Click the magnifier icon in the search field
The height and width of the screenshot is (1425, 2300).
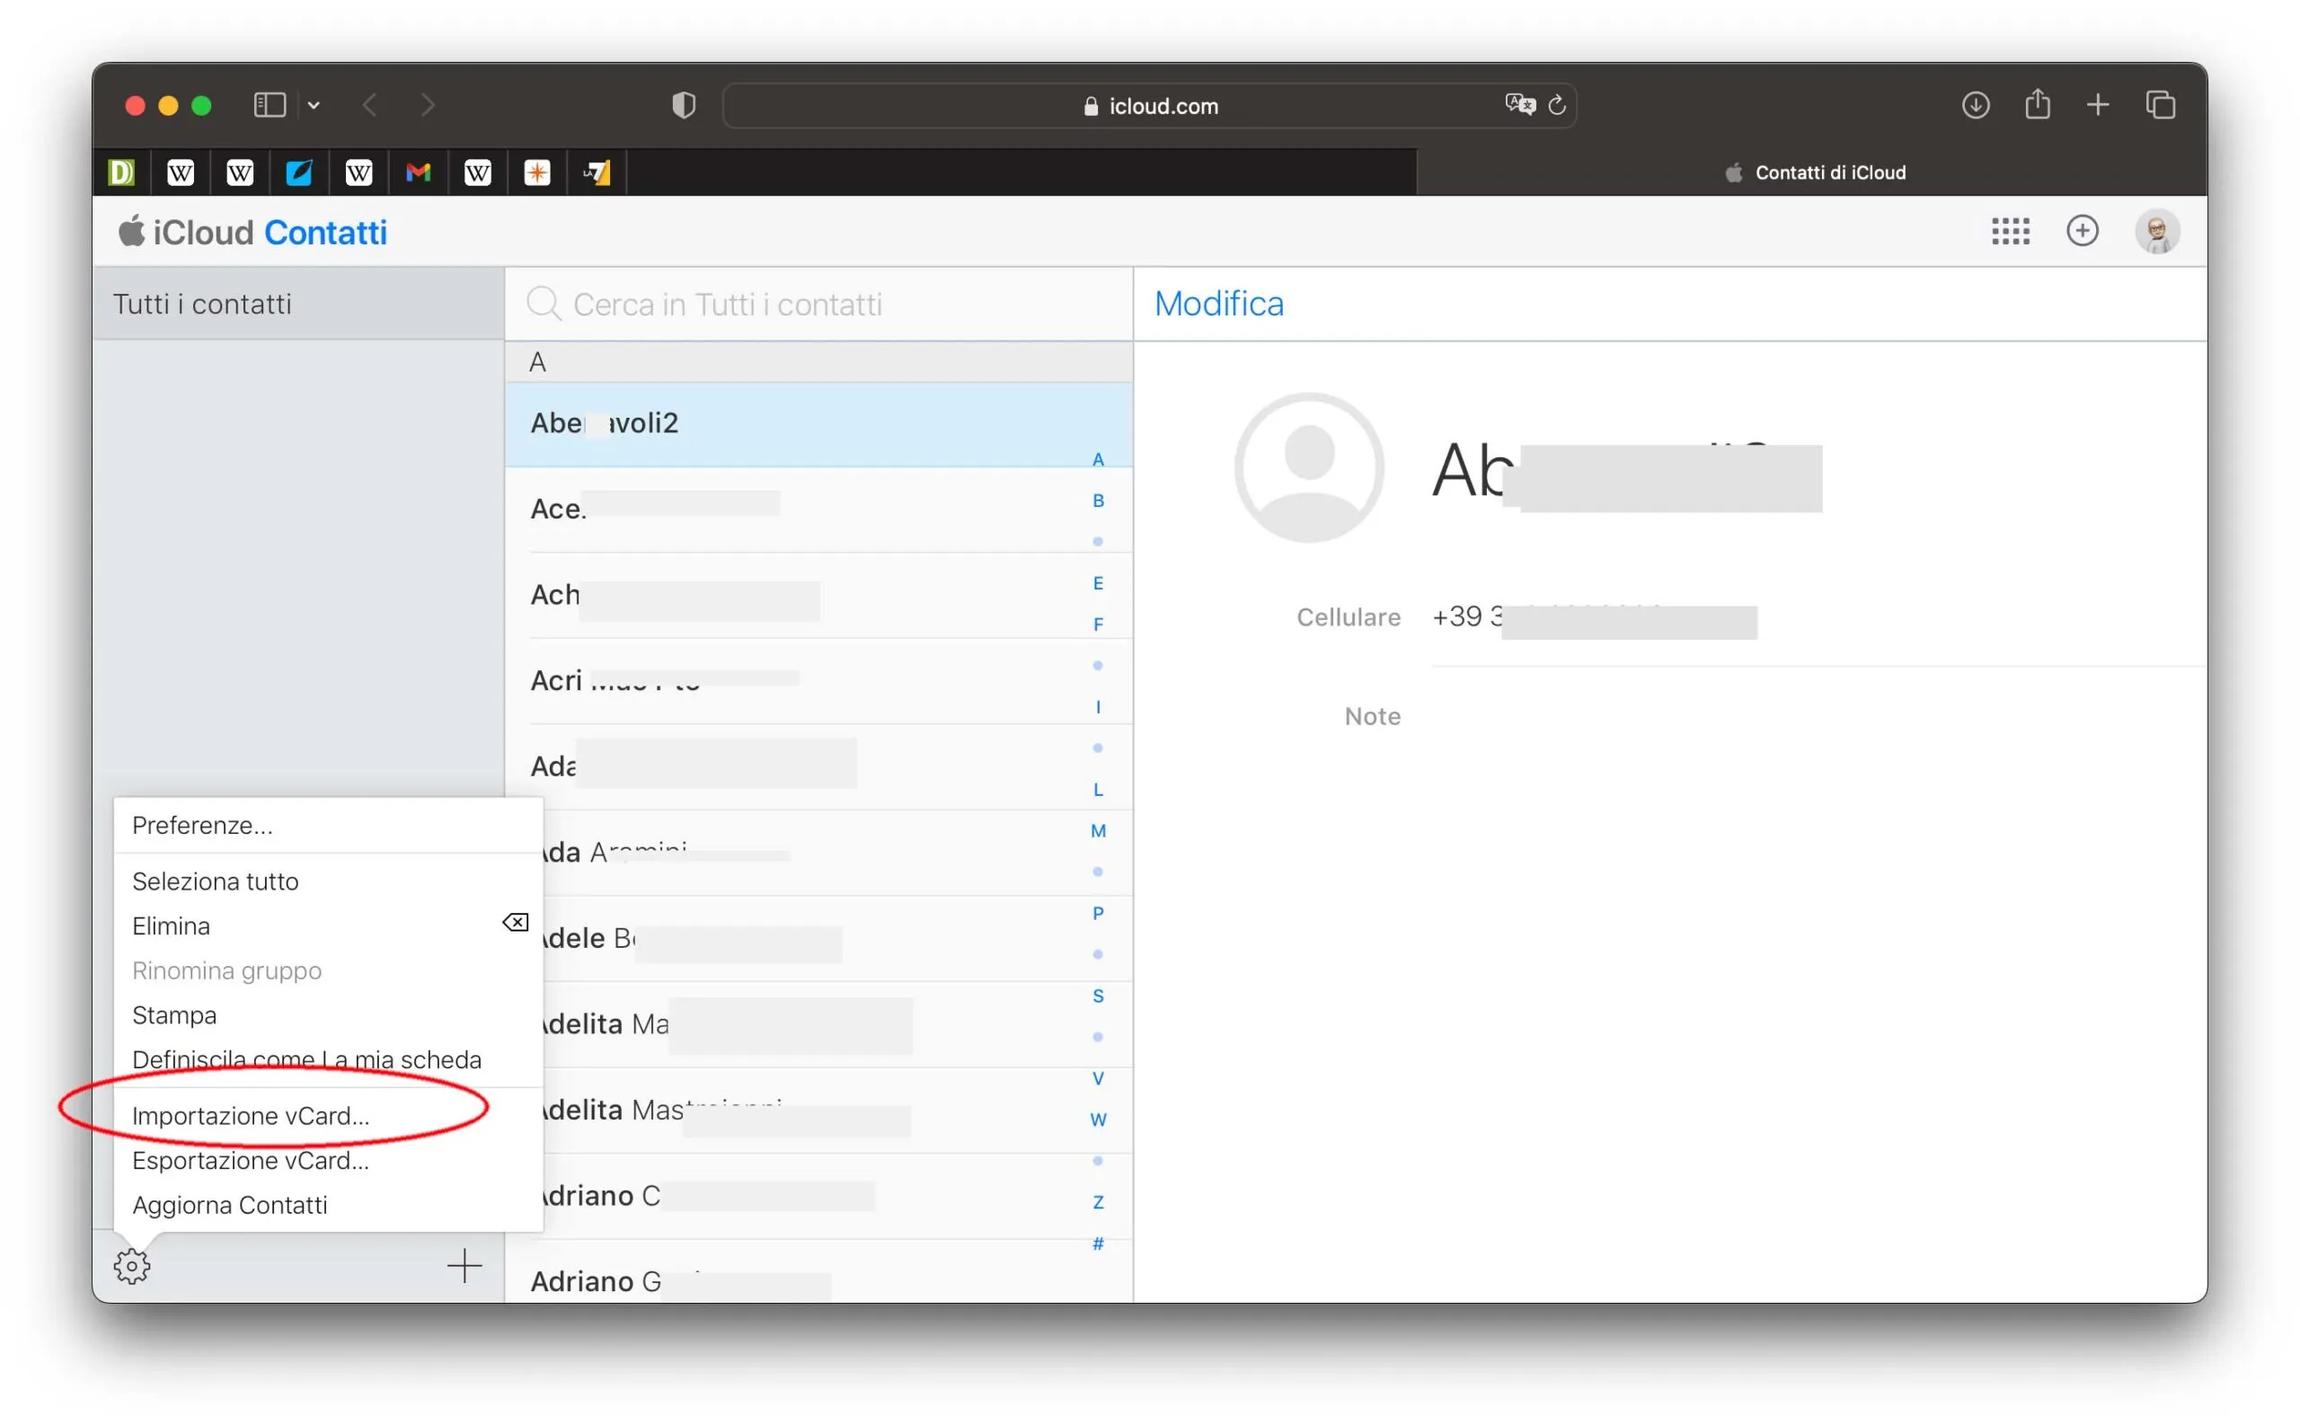click(x=544, y=304)
